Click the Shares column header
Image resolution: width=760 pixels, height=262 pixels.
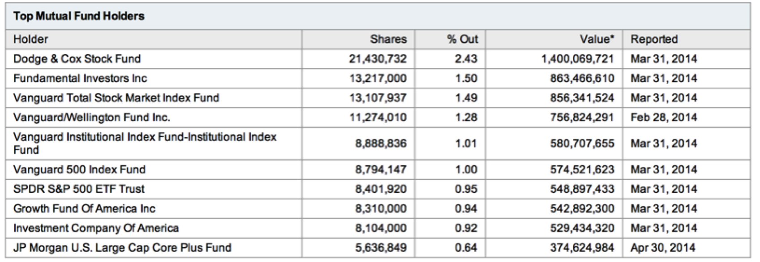click(388, 39)
